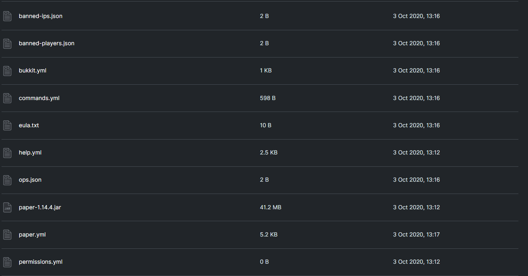The height and width of the screenshot is (276, 528).
Task: Click the file icon for bukkit.yml
Action: 7,71
